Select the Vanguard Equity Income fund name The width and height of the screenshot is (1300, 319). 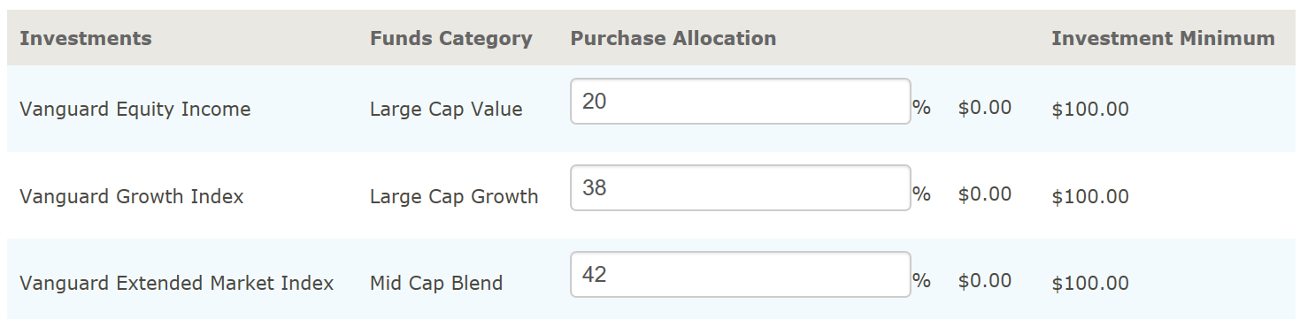tap(135, 110)
